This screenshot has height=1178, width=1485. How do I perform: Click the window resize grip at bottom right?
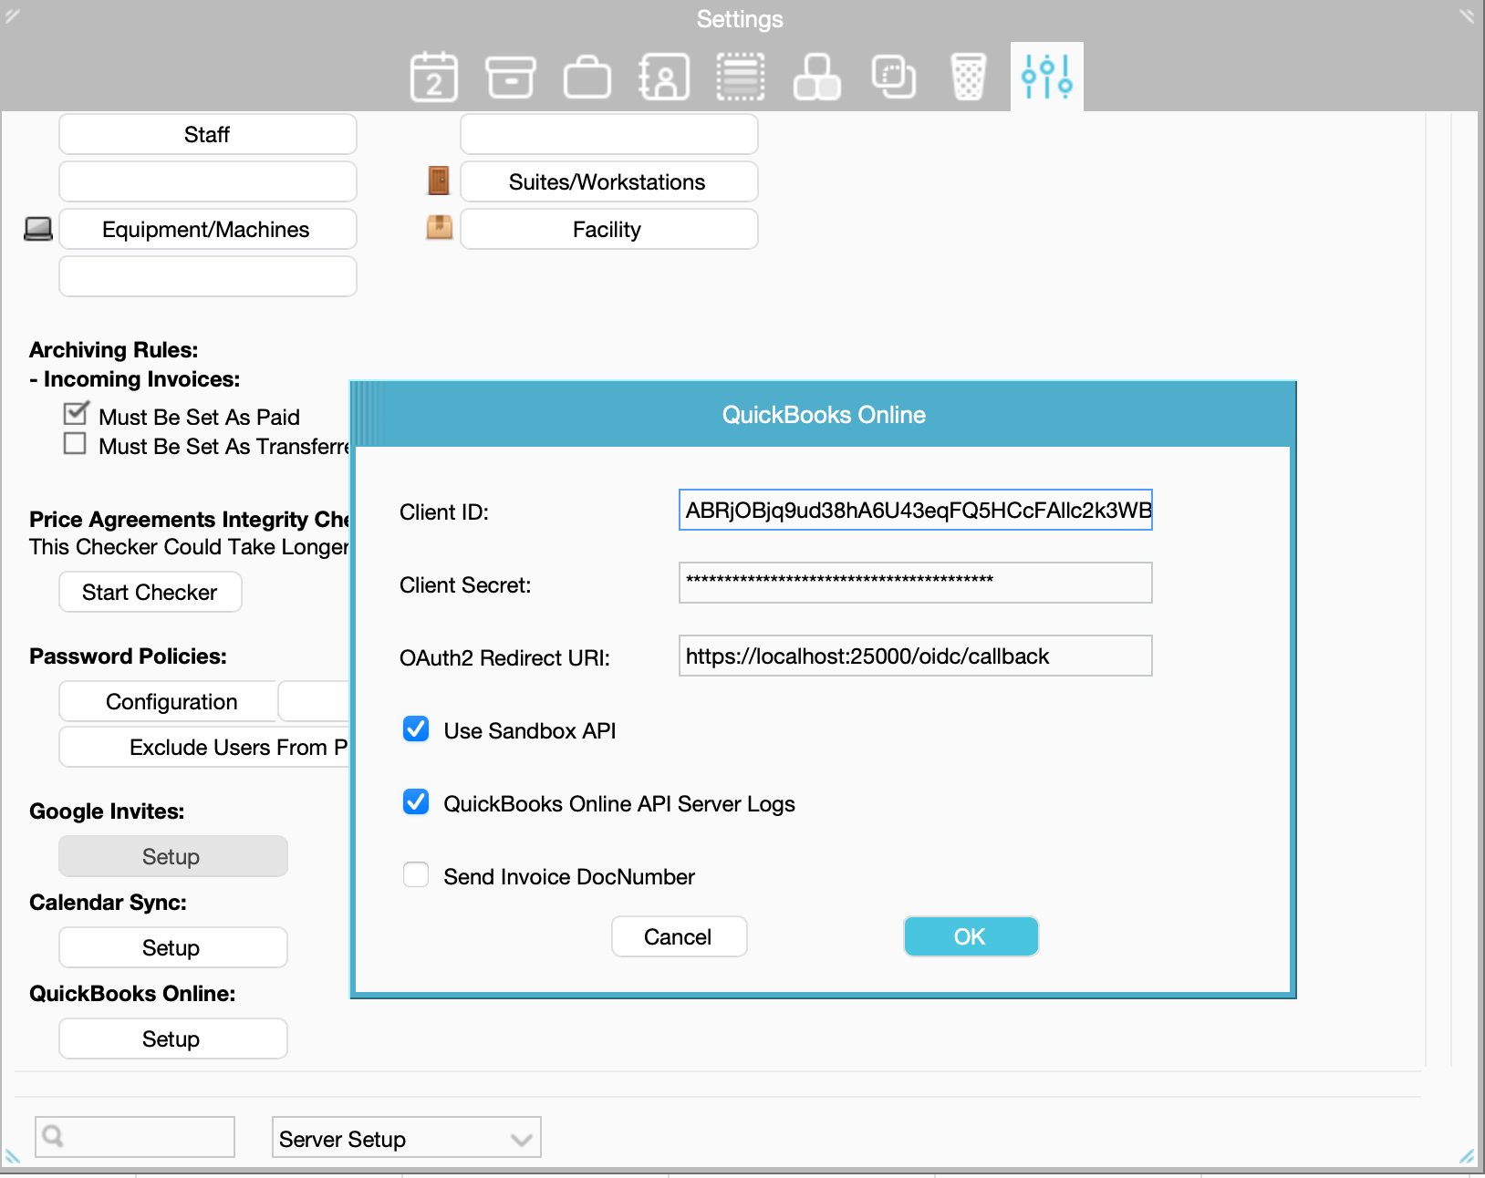[x=1467, y=1156]
